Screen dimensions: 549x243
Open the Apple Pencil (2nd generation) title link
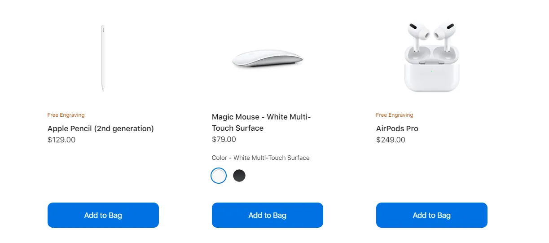tap(101, 128)
